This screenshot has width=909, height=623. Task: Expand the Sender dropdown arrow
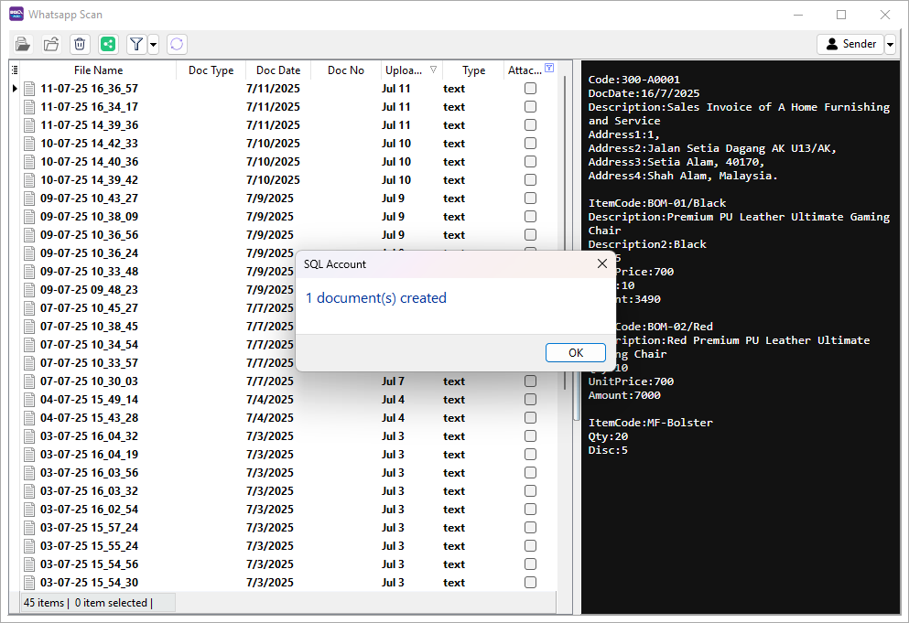[x=890, y=44]
